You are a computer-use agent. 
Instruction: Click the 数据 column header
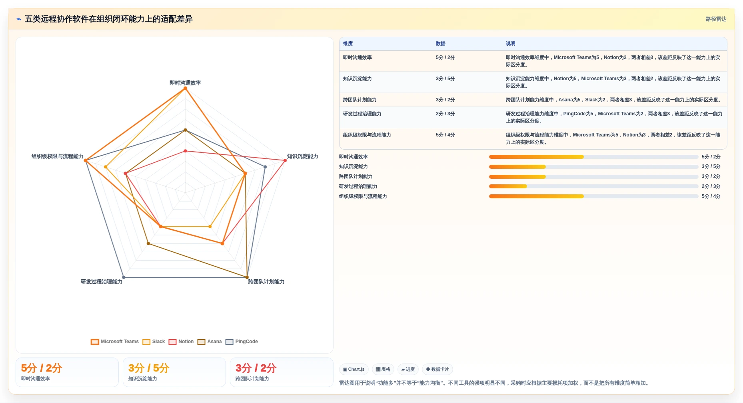click(x=441, y=43)
